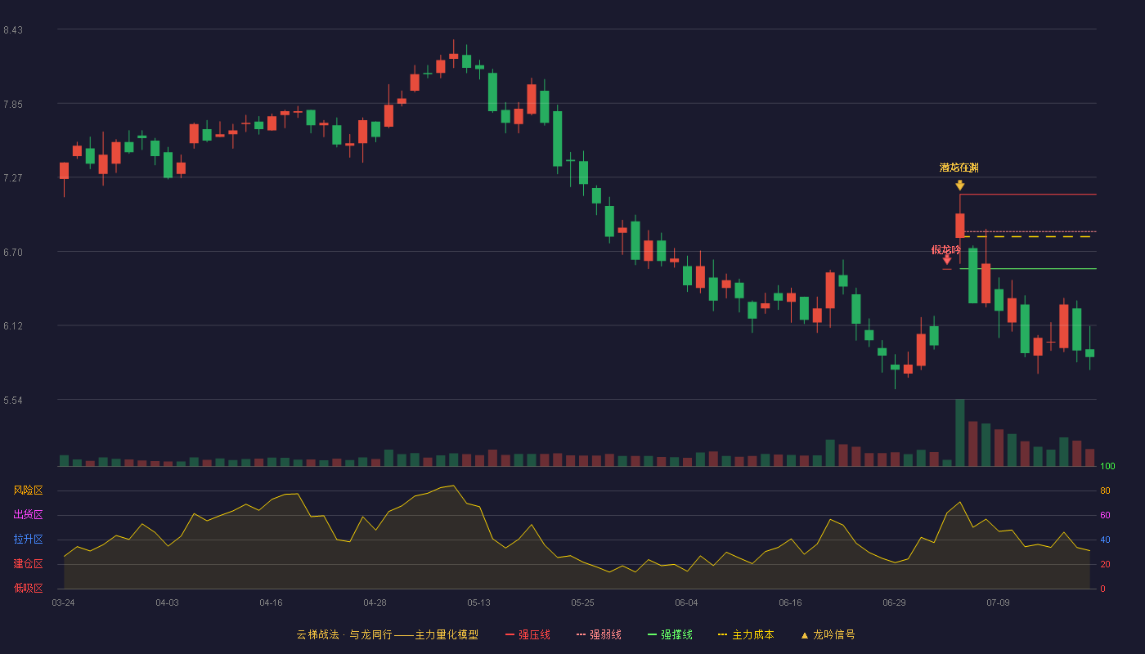Viewport: 1145px width, 654px height.
Task: Click the 06-29 date label
Action: [894, 602]
